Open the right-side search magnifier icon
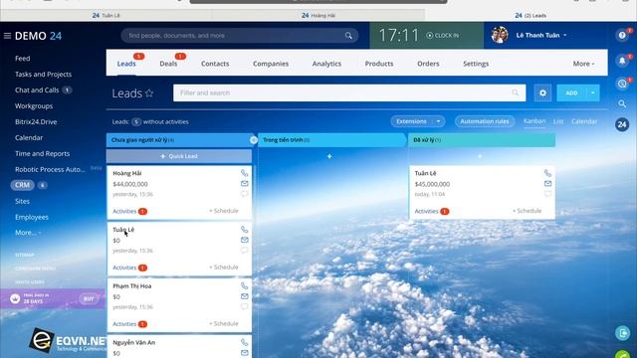This screenshot has height=358, width=637. click(x=622, y=103)
